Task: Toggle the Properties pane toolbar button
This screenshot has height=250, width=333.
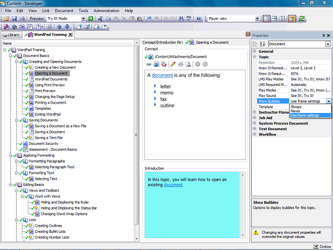Action: tap(292, 19)
